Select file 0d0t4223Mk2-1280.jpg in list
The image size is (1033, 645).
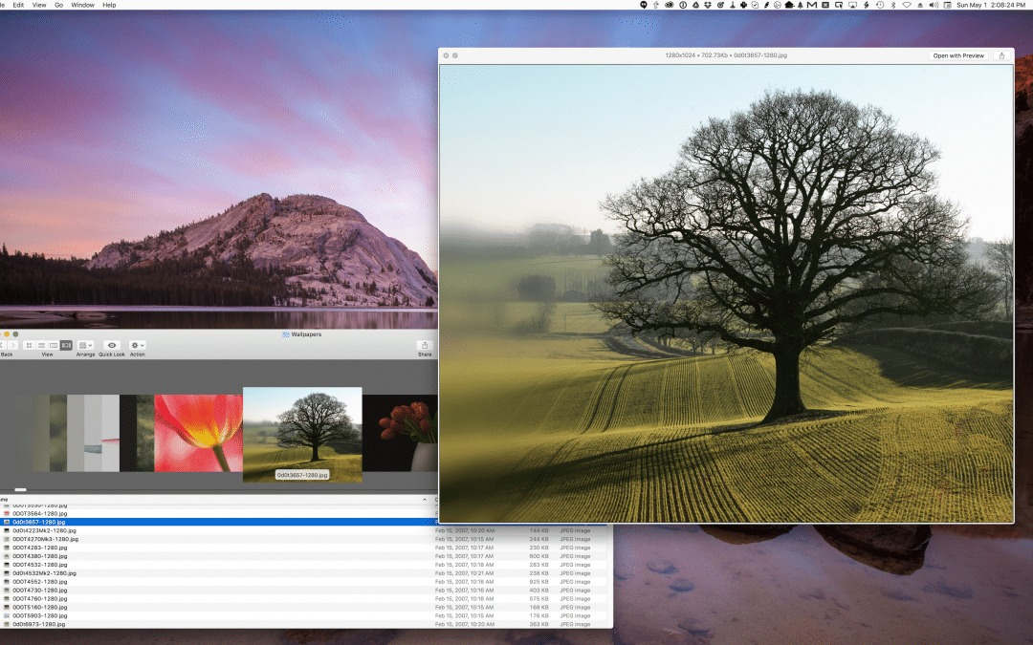44,530
